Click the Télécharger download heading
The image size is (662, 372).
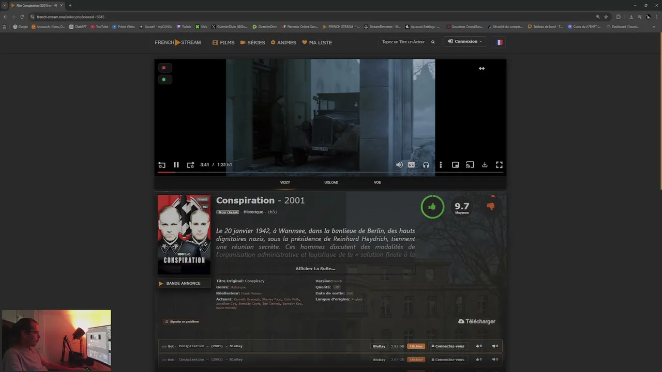(477, 321)
